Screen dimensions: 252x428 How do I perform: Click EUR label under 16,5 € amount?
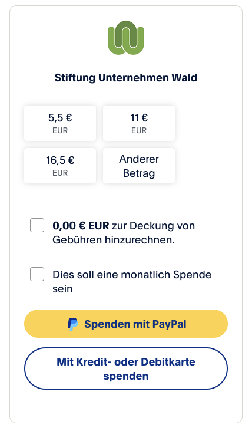point(60,173)
